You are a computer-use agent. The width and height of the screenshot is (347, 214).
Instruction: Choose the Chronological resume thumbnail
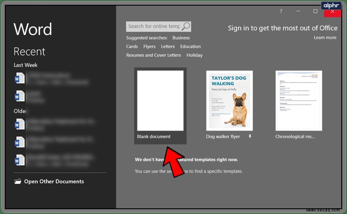[299, 101]
